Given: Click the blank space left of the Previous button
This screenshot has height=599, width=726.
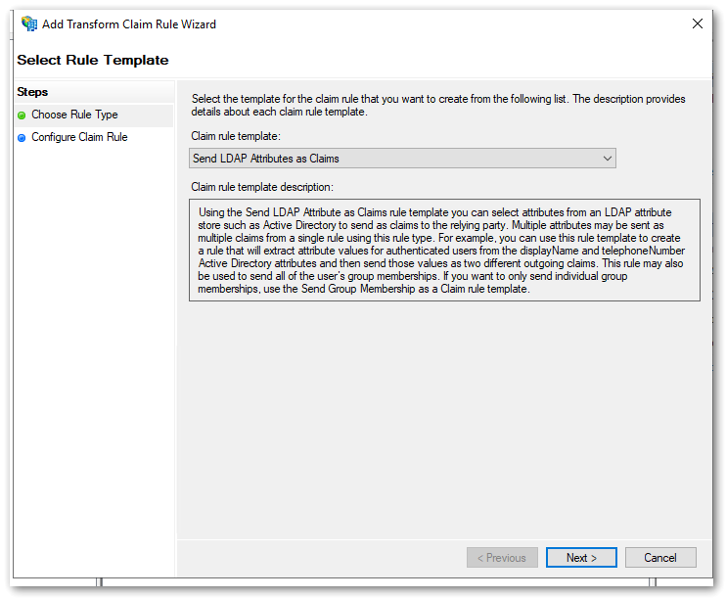Looking at the screenshot, I should pyautogui.click(x=323, y=558).
